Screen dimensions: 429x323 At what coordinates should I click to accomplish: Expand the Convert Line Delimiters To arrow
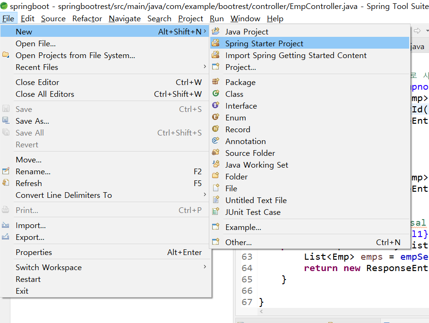pyautogui.click(x=205, y=195)
